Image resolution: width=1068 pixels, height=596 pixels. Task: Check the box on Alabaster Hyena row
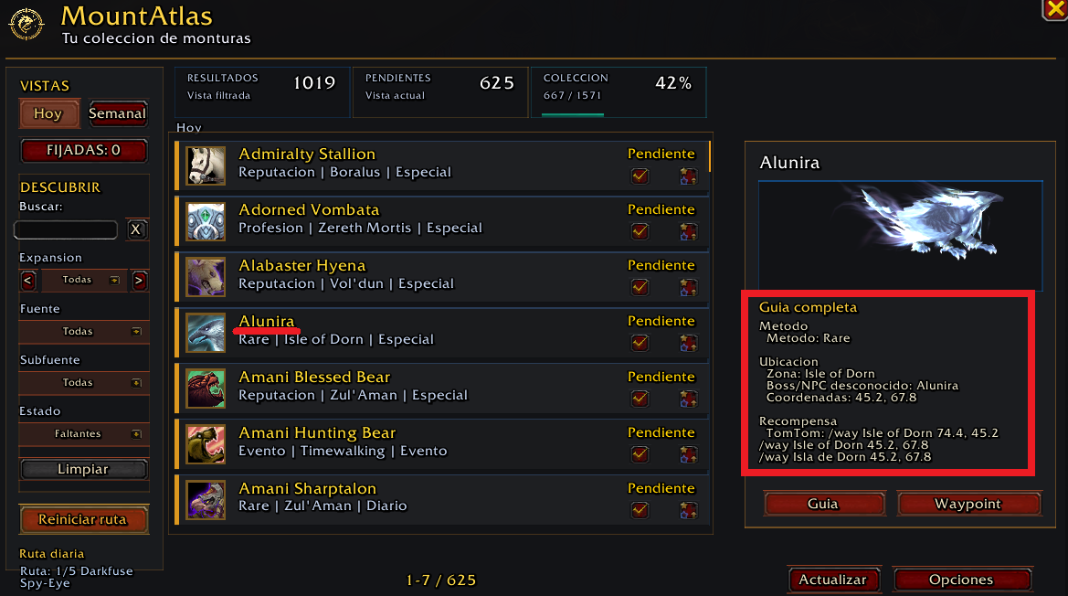640,287
